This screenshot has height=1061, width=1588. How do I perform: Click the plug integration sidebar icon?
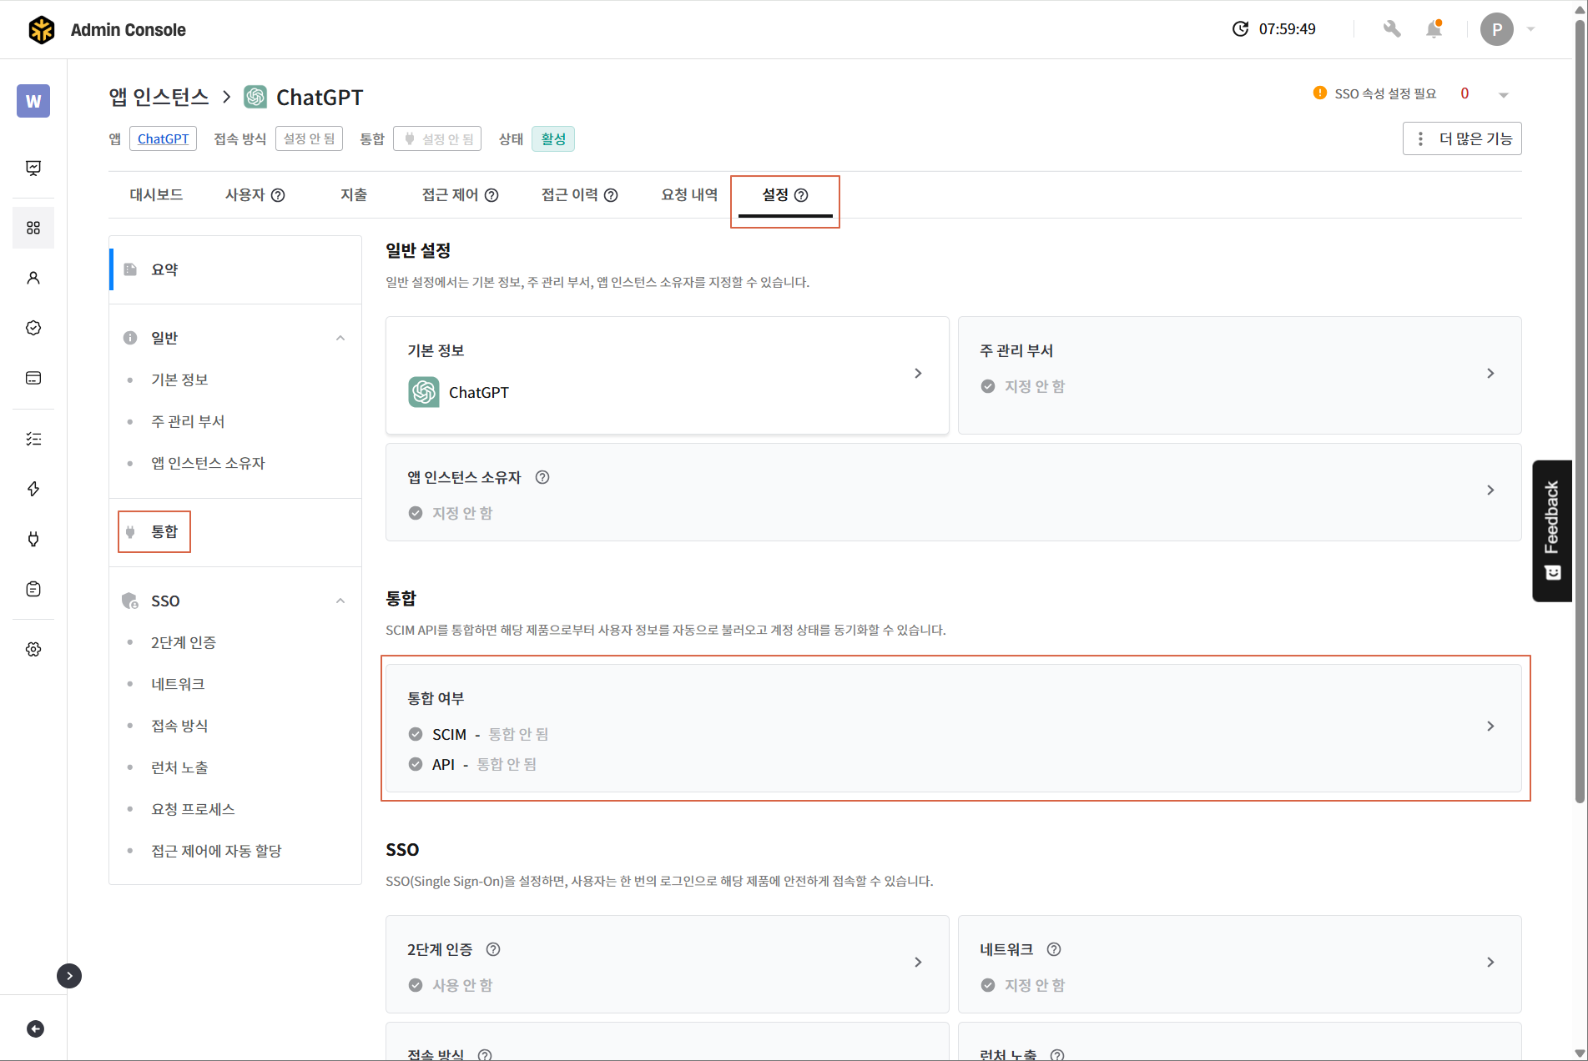[x=33, y=539]
